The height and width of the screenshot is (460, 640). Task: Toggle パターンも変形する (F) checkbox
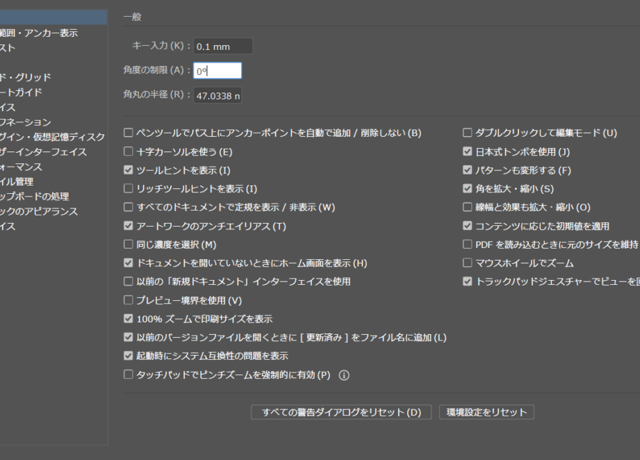[x=468, y=170]
